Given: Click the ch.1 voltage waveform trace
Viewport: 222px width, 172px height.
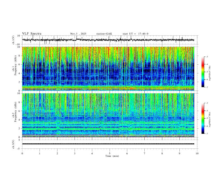Looking at the screenshot, I should click(x=108, y=40).
